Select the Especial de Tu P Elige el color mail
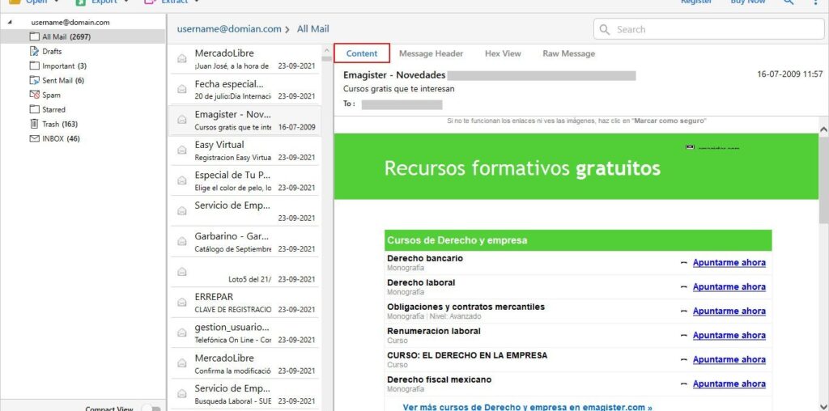Screen dimensions: 829x411 click(244, 180)
